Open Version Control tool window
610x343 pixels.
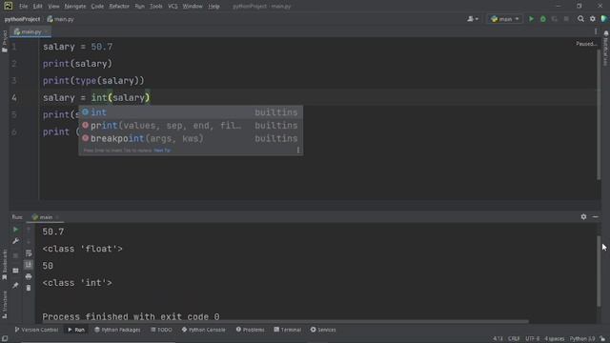pos(36,330)
